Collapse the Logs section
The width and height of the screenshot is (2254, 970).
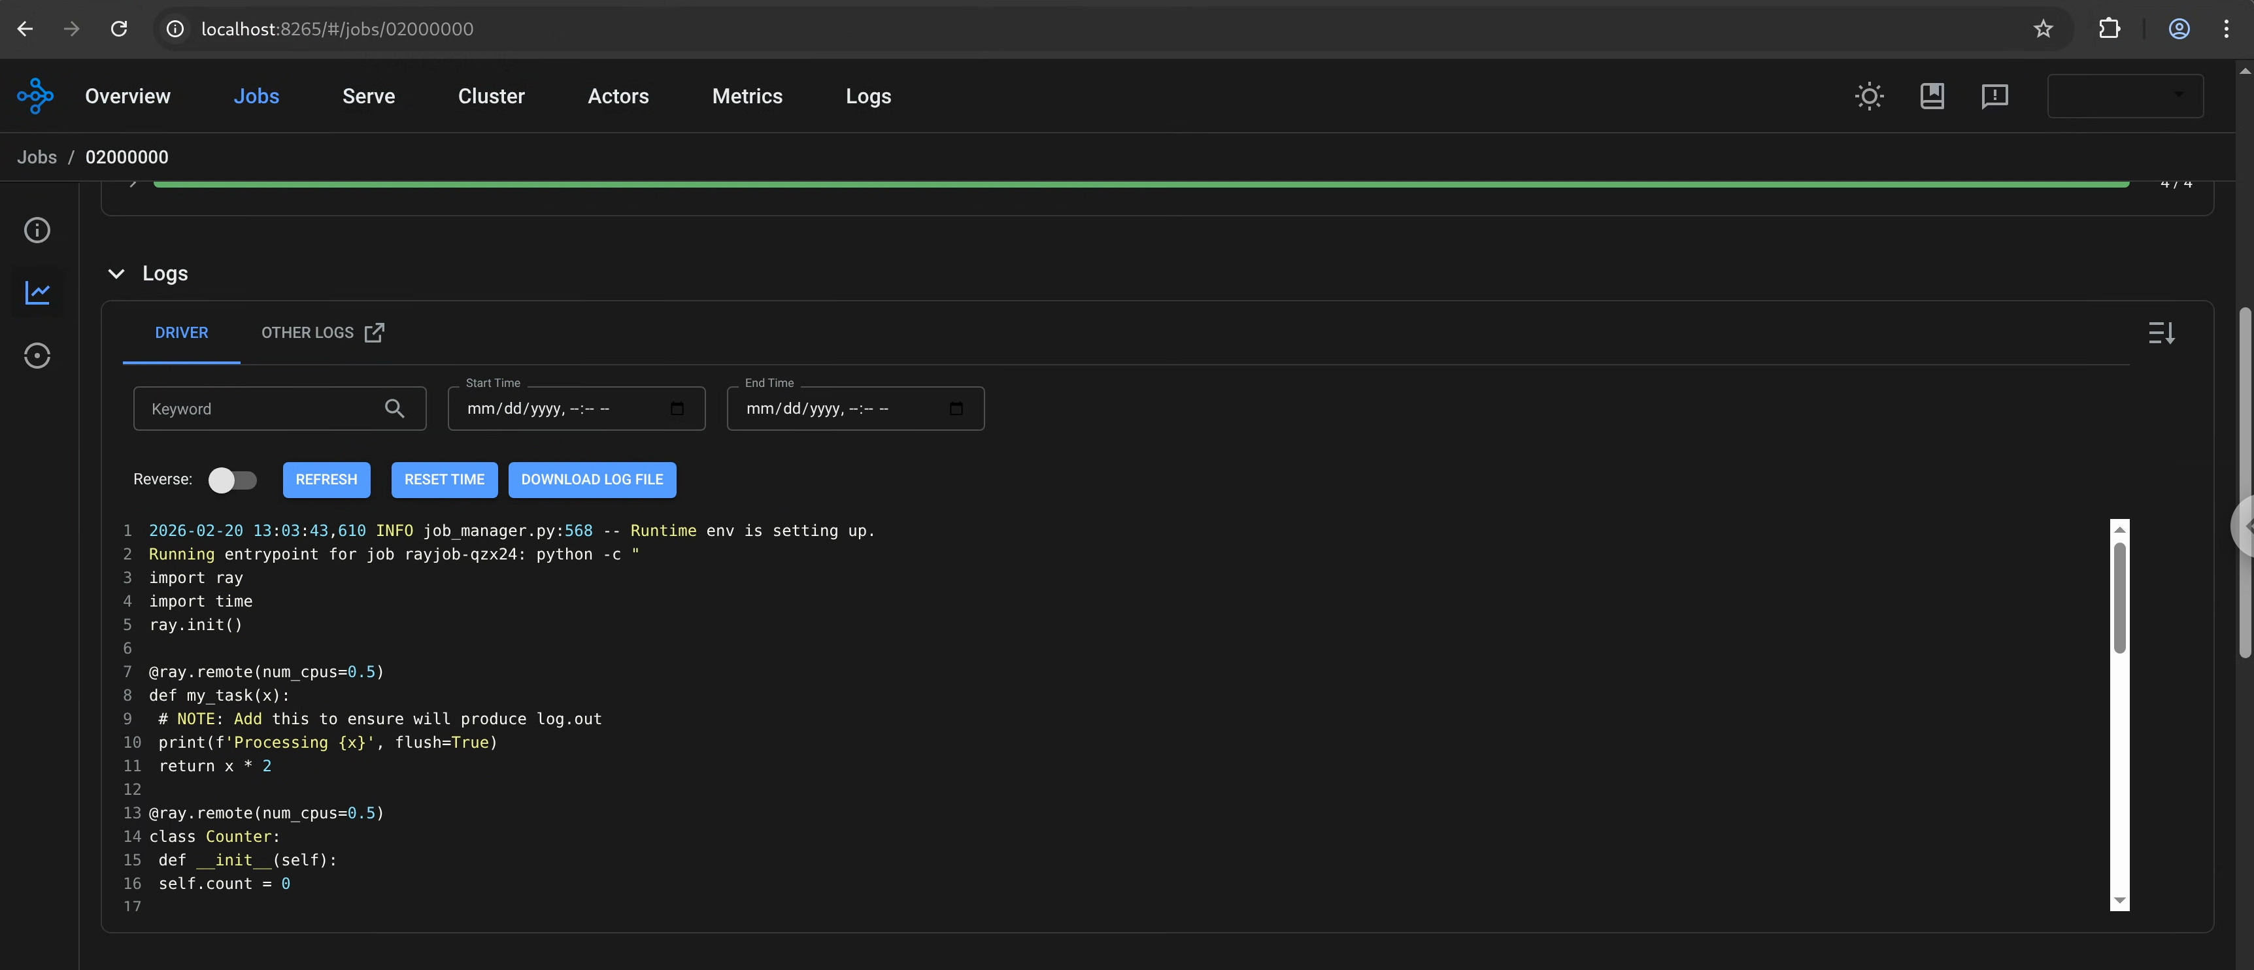click(x=116, y=273)
